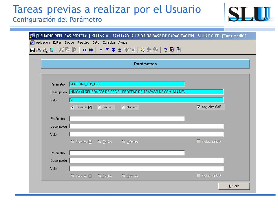Image resolution: width=278 pixels, height=208 pixels.
Task: Click the Cancel Query icon
Action: click(x=156, y=50)
